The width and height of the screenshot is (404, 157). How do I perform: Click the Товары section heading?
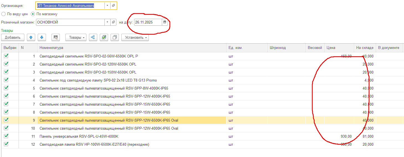(7, 31)
